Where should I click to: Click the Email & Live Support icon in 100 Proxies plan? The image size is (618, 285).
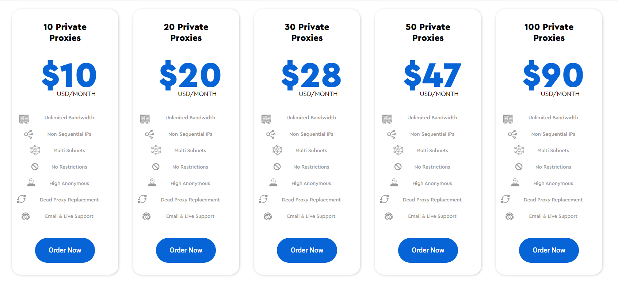(x=510, y=216)
